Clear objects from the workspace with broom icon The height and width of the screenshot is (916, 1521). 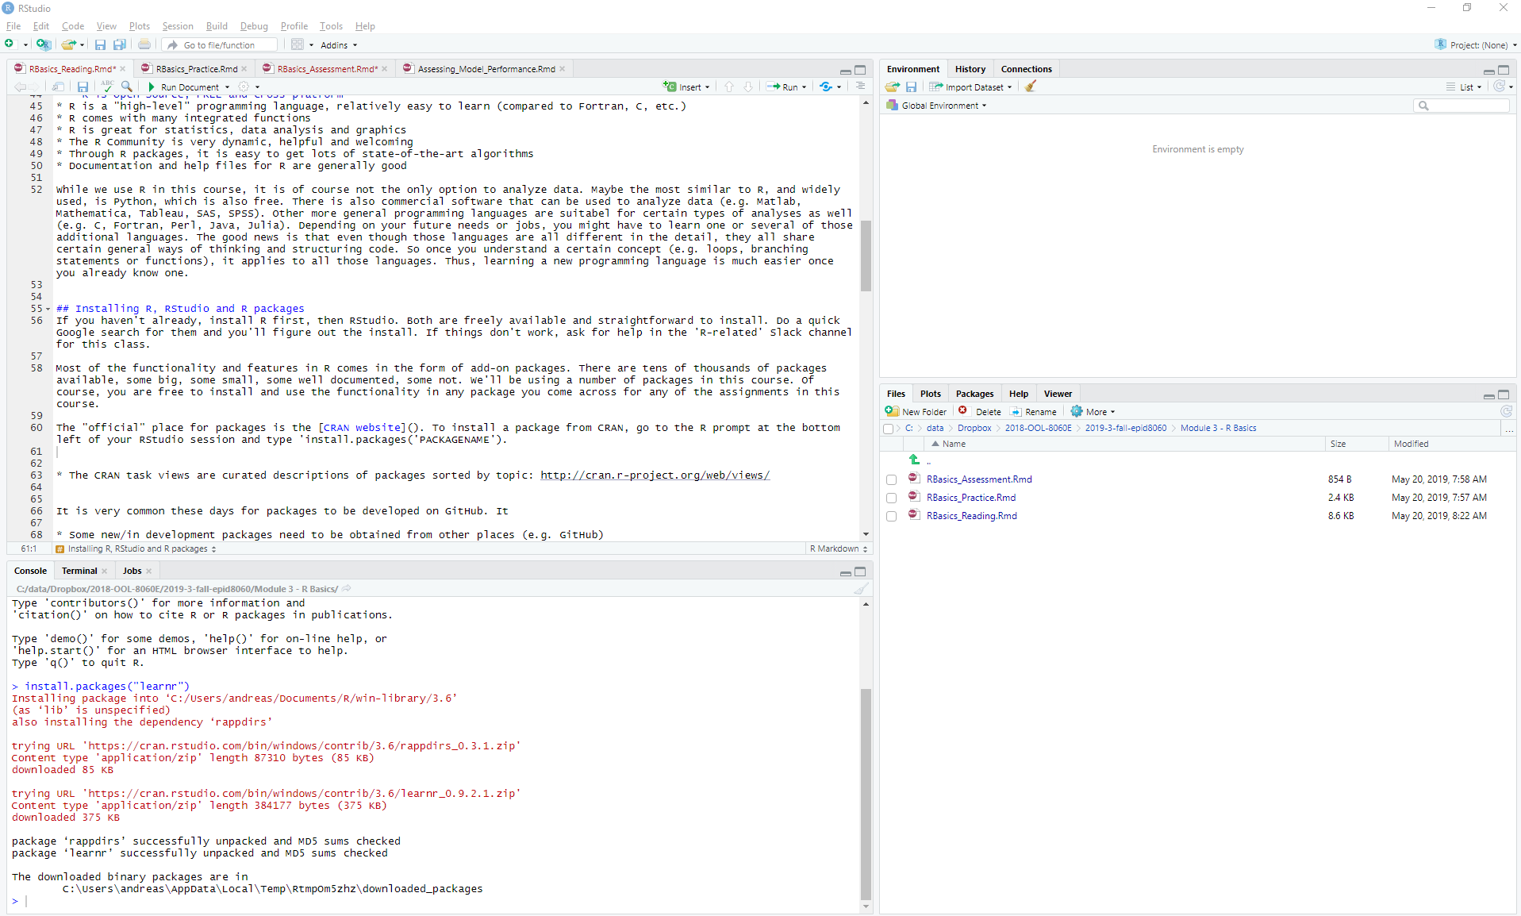click(1029, 87)
